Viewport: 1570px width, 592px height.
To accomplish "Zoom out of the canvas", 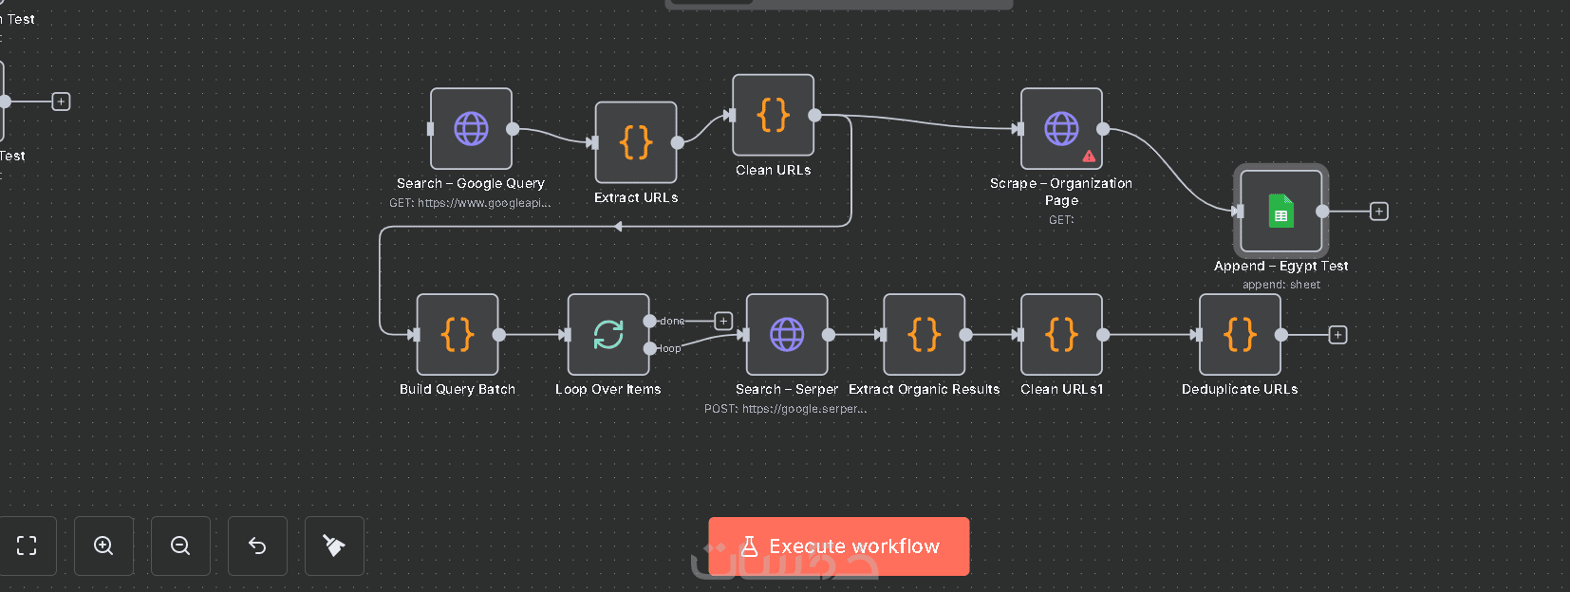I will coord(180,546).
